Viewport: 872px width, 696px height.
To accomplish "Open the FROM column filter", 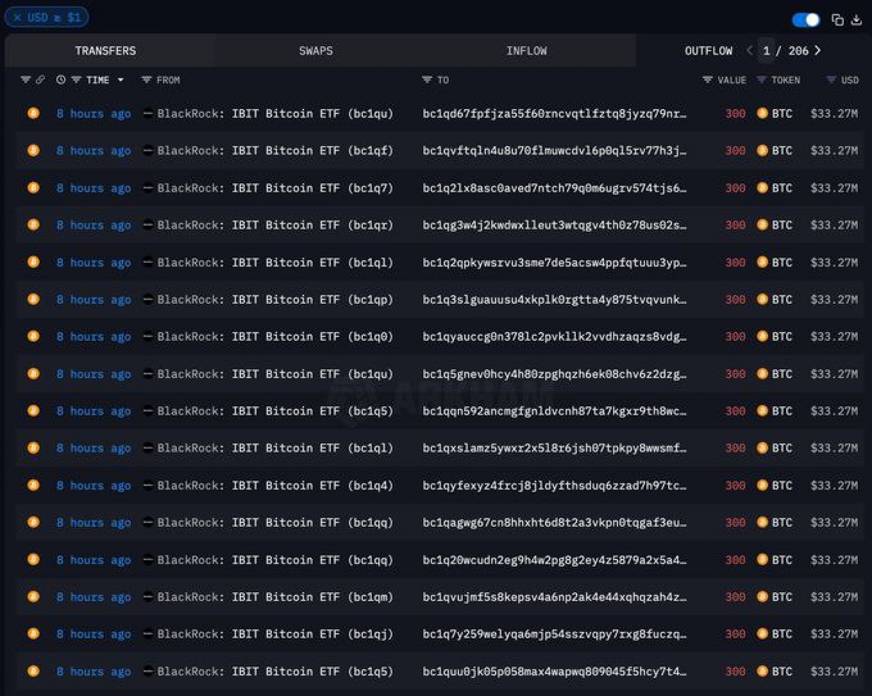I will click(x=146, y=80).
